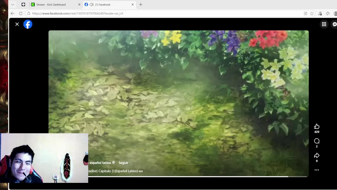The image size is (337, 190).
Task: Open the Facebook menu grid icon
Action: 324,24
